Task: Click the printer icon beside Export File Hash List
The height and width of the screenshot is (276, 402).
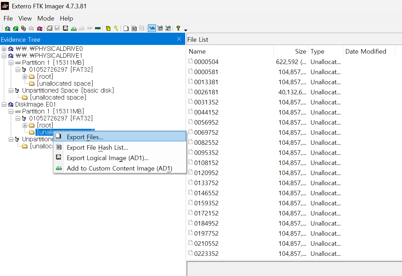Action: pos(59,147)
